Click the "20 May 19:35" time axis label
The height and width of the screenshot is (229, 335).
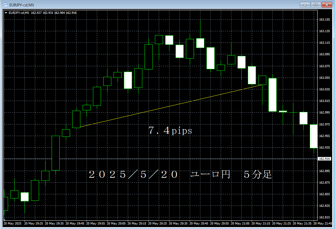coord(54,224)
